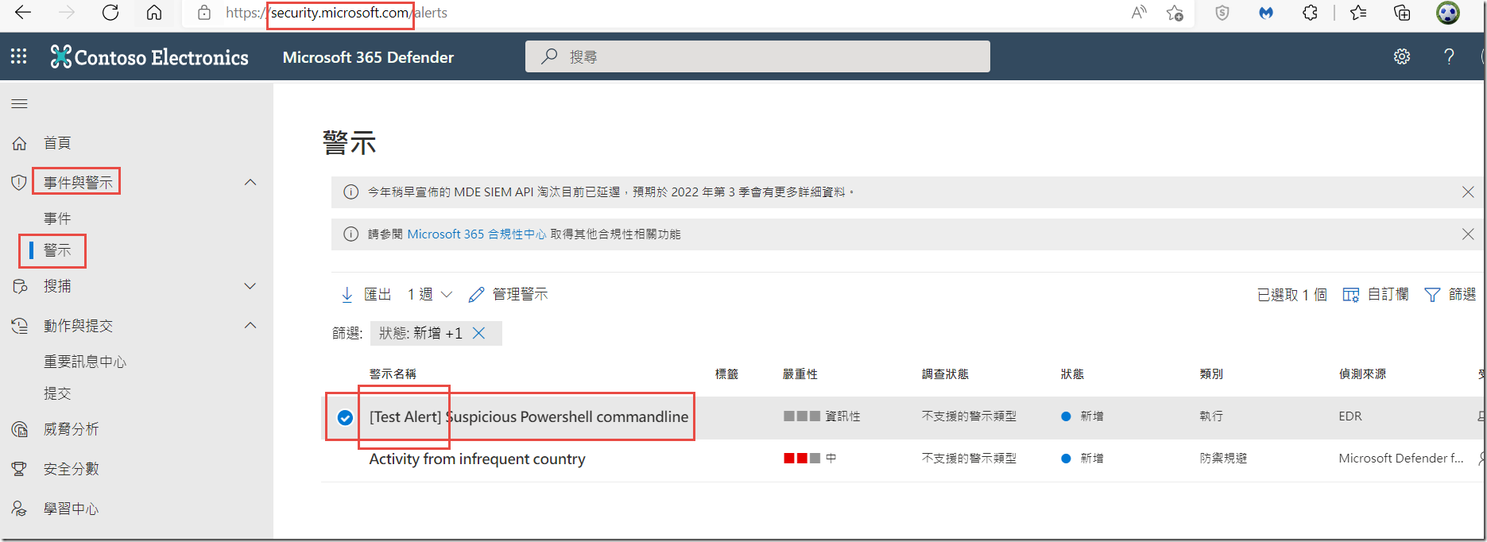
Task: Collapse the 動作與提交 section chevron
Action: tap(250, 326)
